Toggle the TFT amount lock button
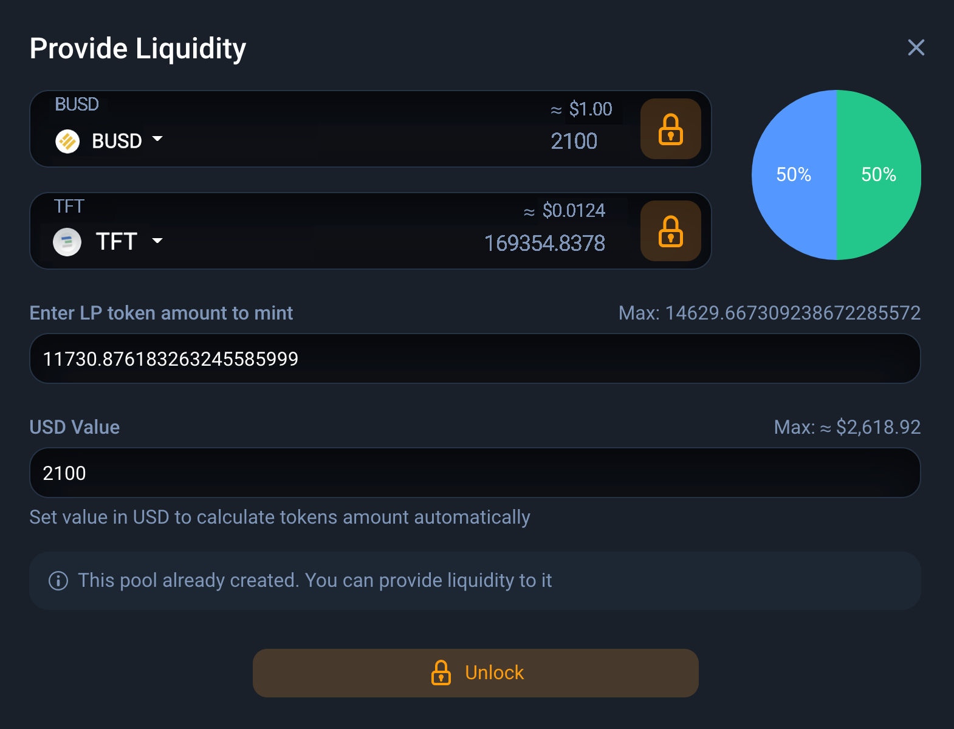This screenshot has width=954, height=729. [x=670, y=231]
